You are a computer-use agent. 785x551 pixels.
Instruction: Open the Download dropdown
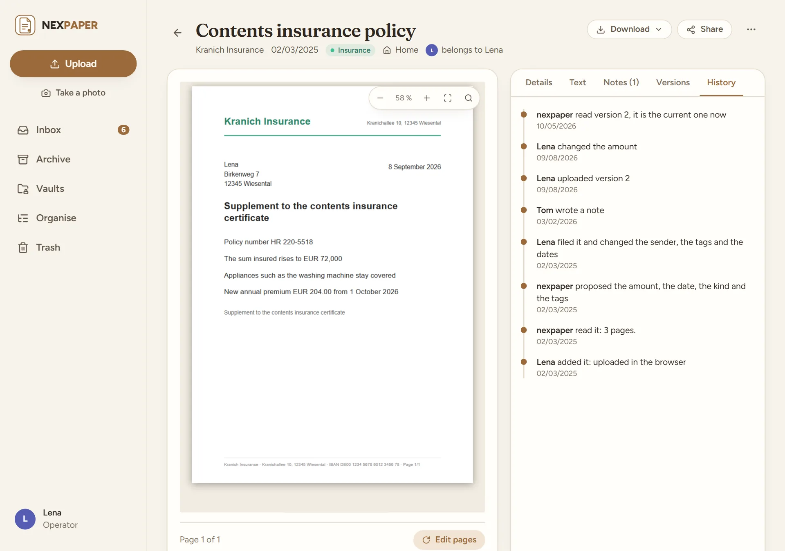629,29
